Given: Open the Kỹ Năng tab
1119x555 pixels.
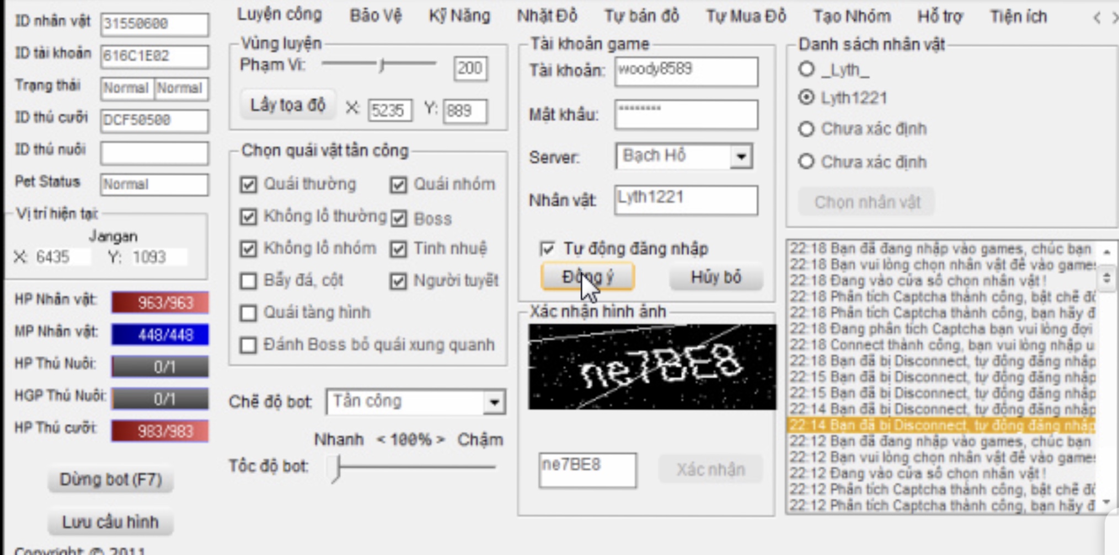Looking at the screenshot, I should pos(459,15).
